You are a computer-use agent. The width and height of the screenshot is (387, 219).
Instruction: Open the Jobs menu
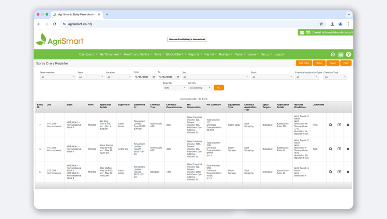tap(159, 54)
